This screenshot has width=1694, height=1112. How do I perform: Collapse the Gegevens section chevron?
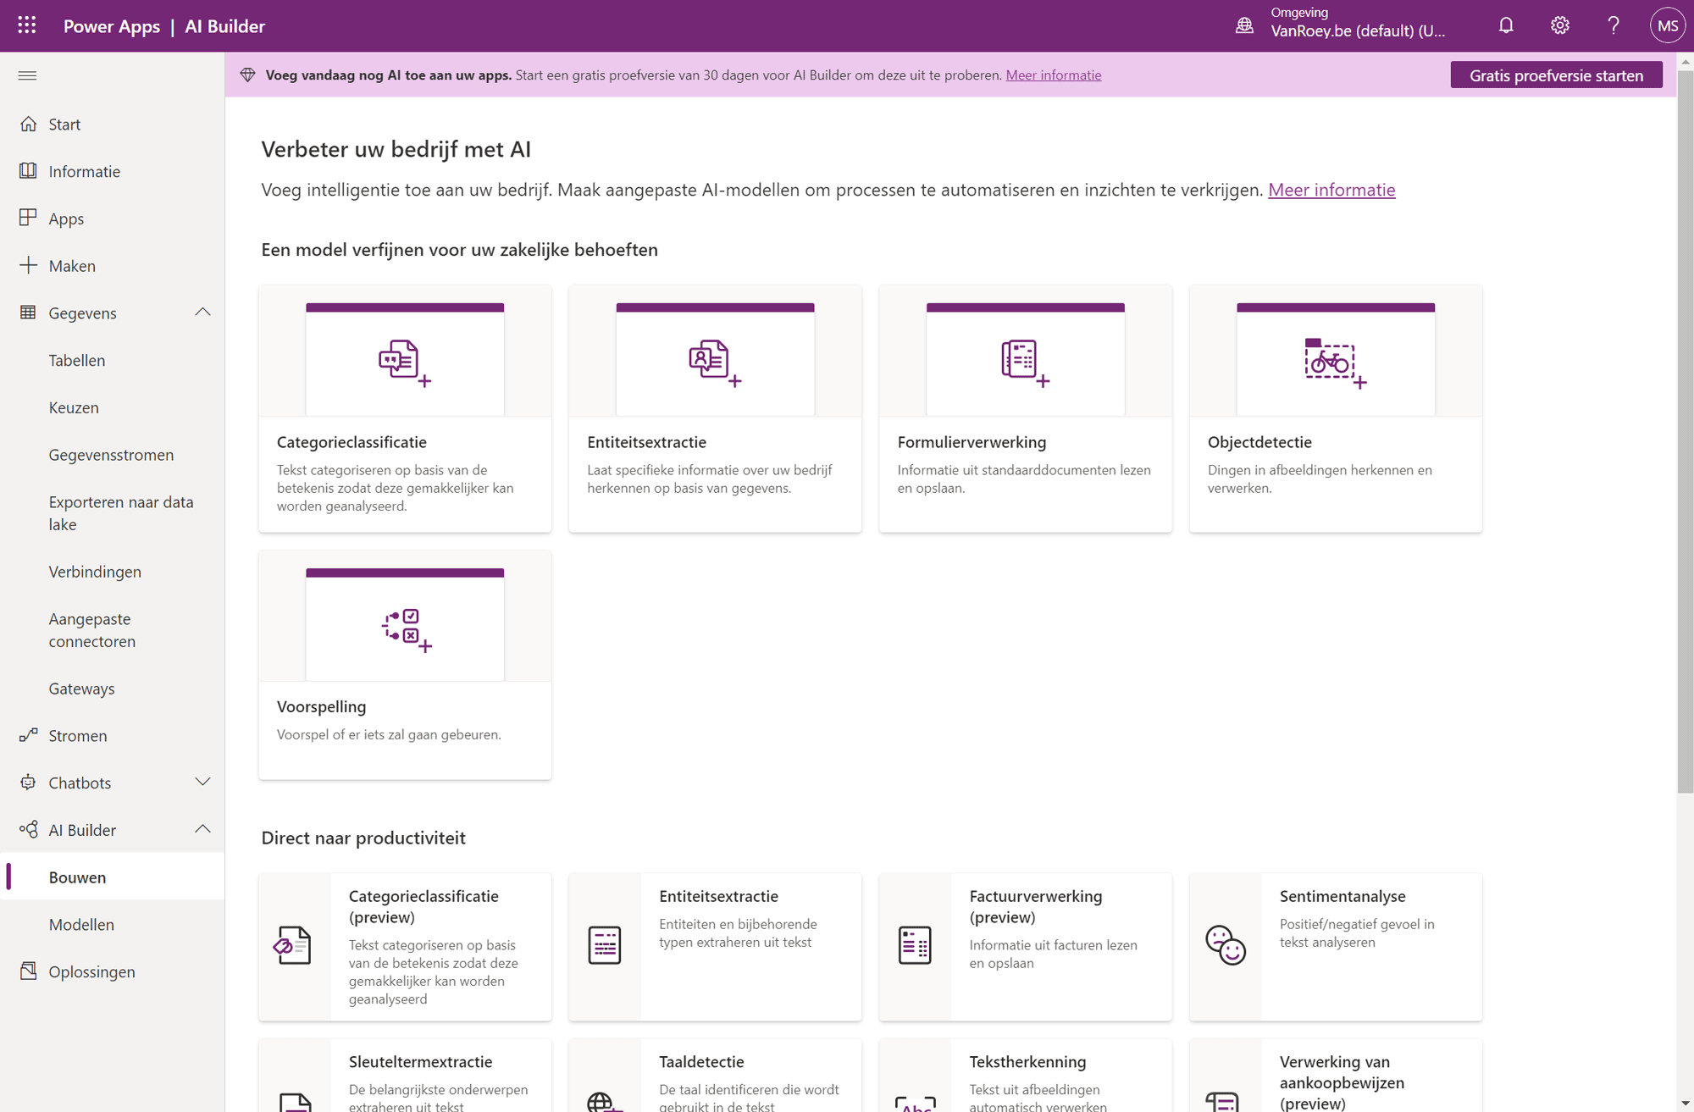click(202, 313)
